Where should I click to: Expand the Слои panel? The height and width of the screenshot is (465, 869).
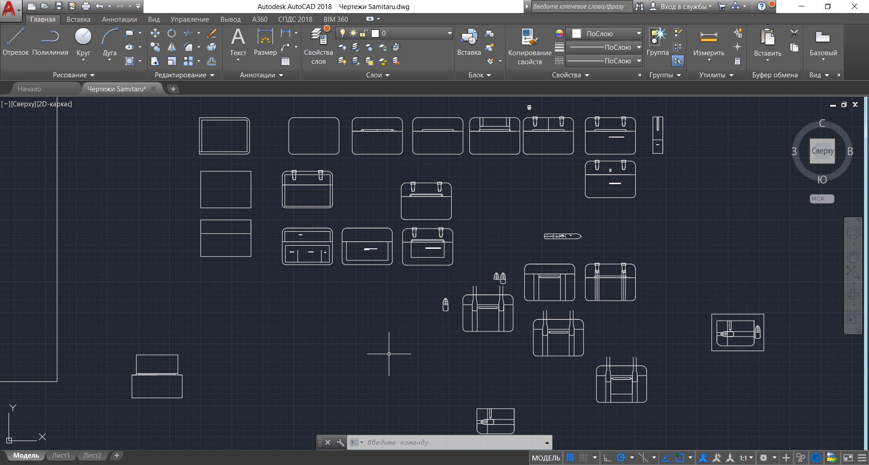377,75
